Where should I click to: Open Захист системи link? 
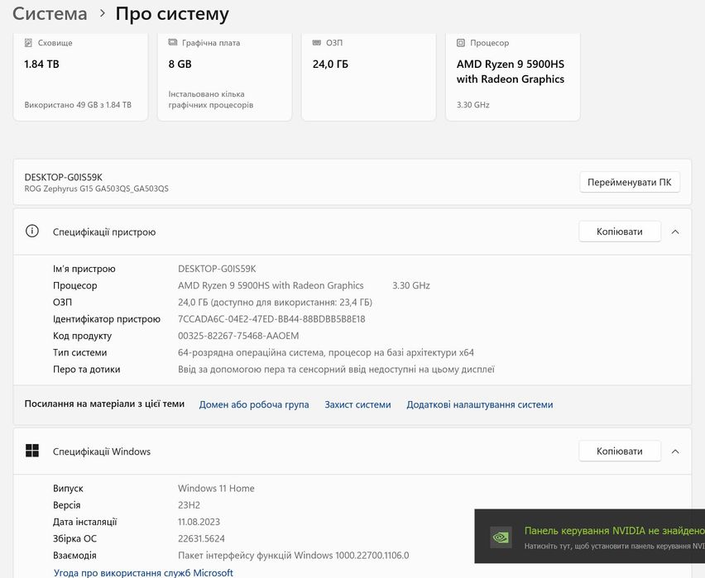pyautogui.click(x=357, y=405)
